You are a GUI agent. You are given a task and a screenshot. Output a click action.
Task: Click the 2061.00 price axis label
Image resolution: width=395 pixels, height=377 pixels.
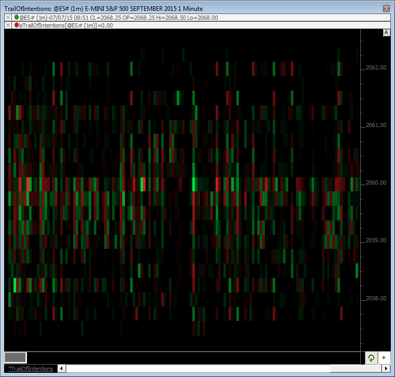click(x=376, y=125)
